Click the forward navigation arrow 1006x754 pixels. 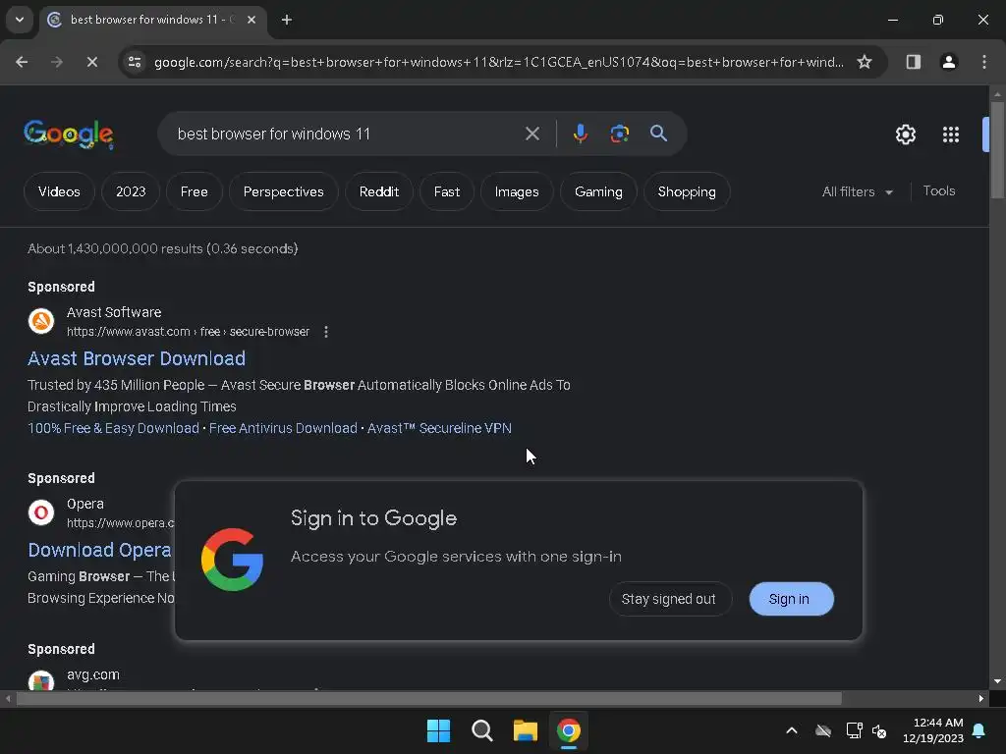click(57, 62)
